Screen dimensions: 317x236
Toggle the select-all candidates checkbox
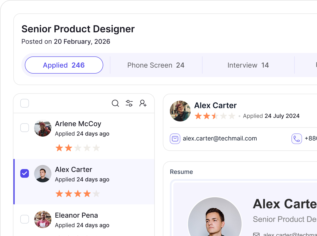tap(25, 103)
